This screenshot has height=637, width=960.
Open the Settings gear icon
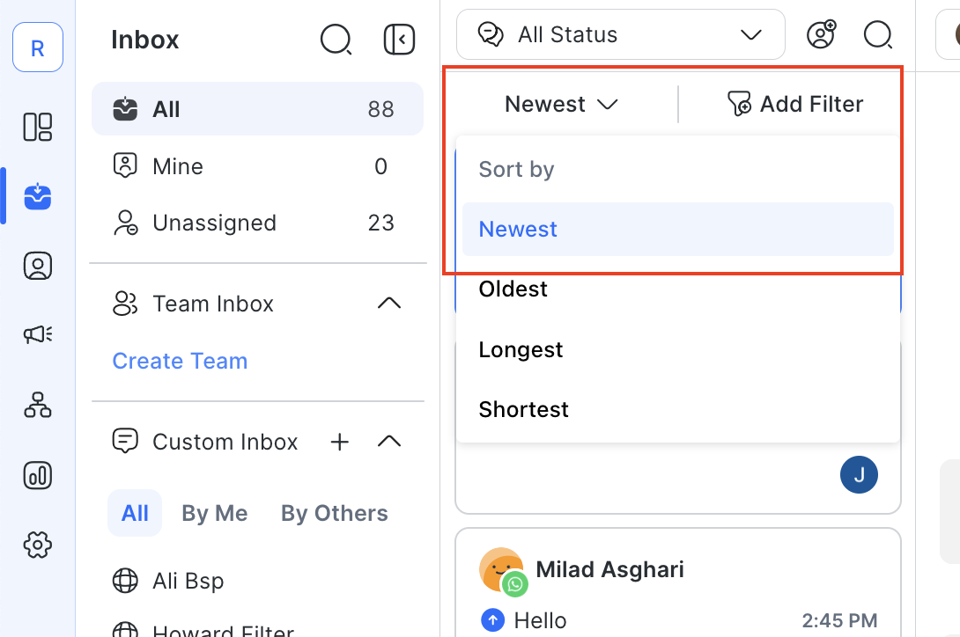(x=37, y=545)
